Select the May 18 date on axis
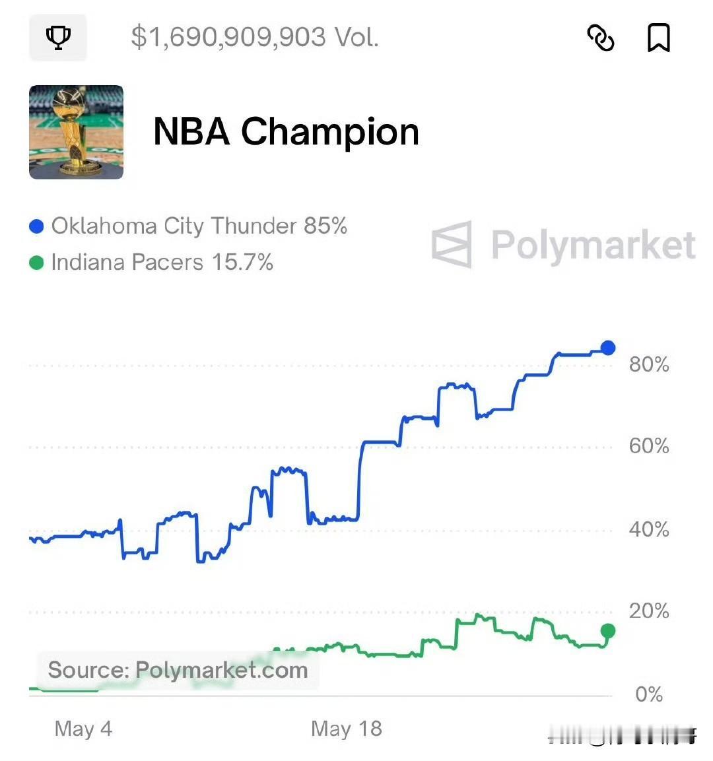The image size is (713, 761). click(347, 729)
